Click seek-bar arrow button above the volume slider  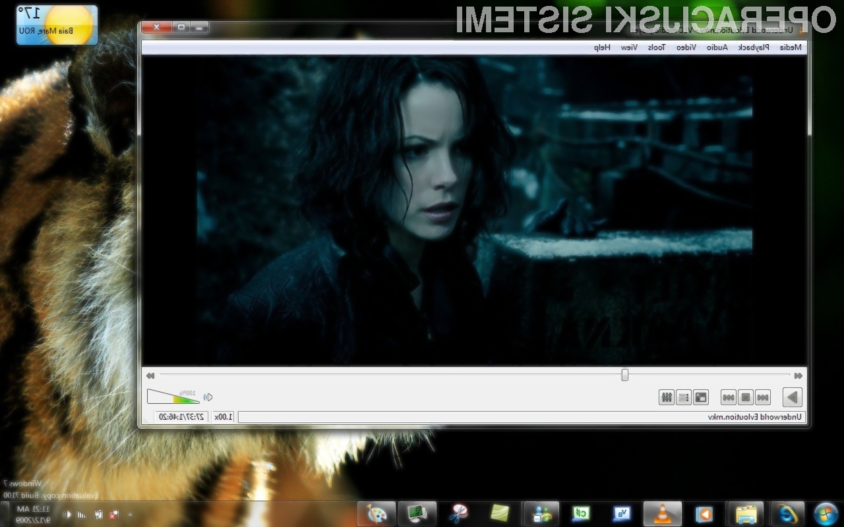tap(150, 375)
